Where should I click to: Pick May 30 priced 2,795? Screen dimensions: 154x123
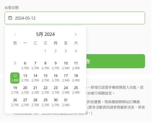click(55, 102)
